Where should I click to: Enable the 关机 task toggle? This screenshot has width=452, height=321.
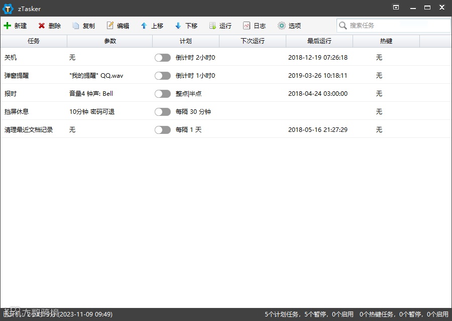163,58
